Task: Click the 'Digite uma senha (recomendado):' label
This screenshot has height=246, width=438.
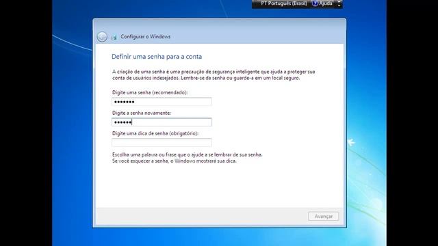Action: coord(150,93)
